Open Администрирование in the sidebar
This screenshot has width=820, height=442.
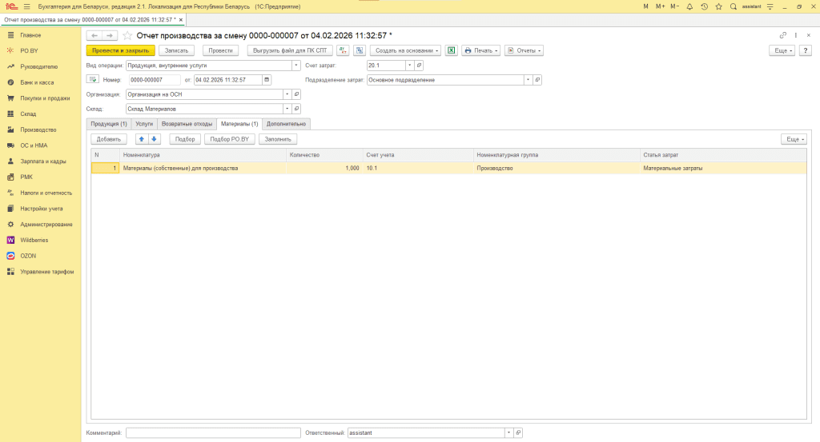pyautogui.click(x=46, y=225)
